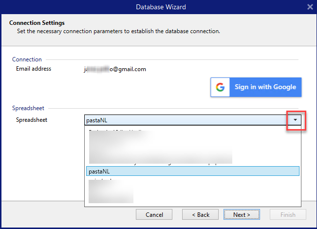Go to previous step with Back button
The width and height of the screenshot is (317, 229).
click(x=200, y=214)
